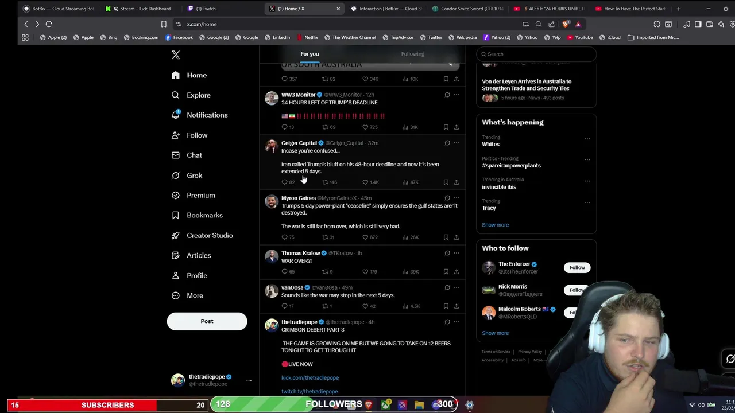The height and width of the screenshot is (413, 735).
Task: Open more options for Tracy trend
Action: click(x=587, y=202)
